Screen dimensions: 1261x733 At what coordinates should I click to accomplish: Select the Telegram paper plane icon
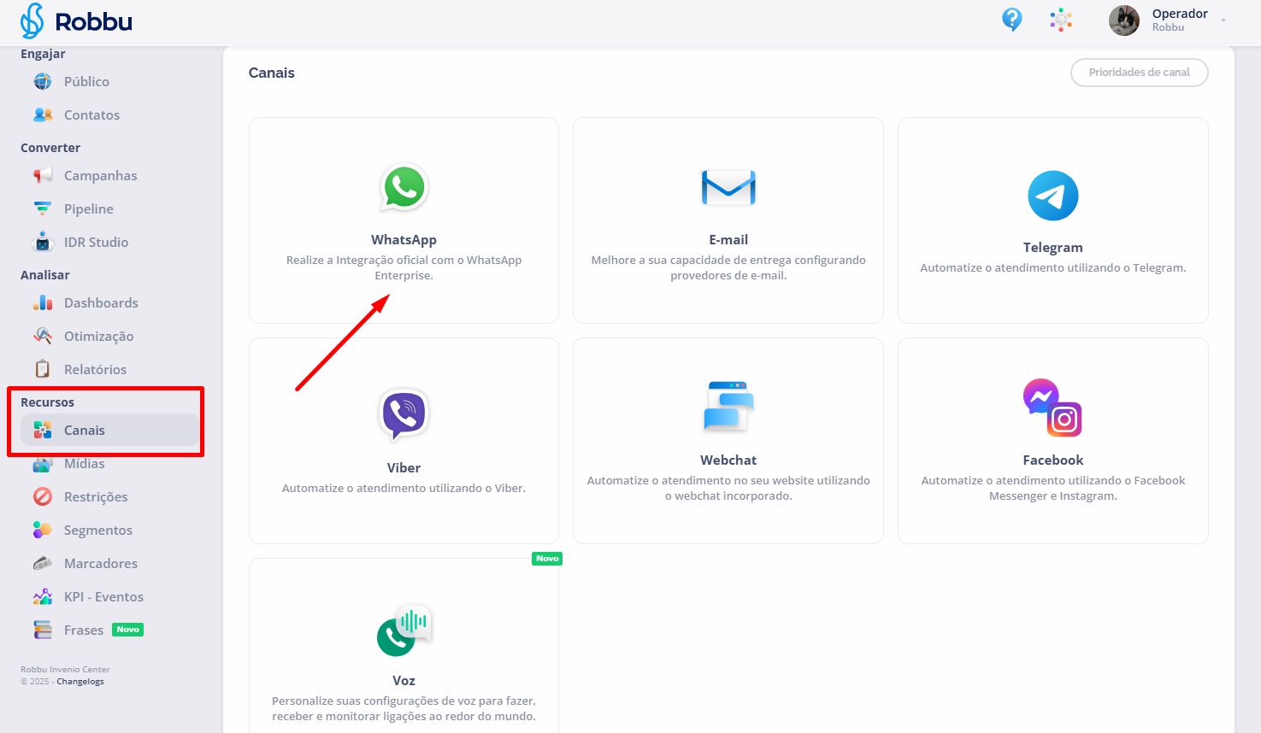(x=1052, y=196)
